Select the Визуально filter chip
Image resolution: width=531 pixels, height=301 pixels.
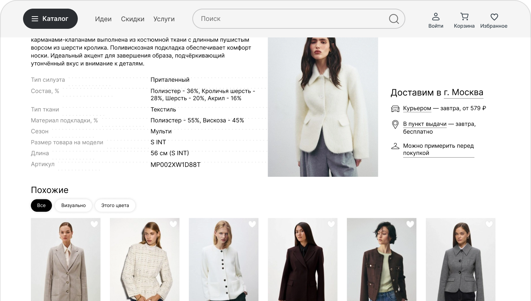click(73, 206)
